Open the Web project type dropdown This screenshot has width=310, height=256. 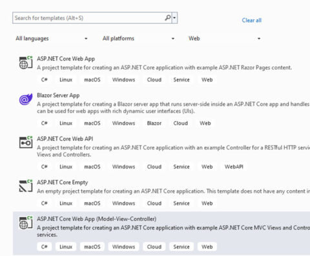click(x=225, y=39)
